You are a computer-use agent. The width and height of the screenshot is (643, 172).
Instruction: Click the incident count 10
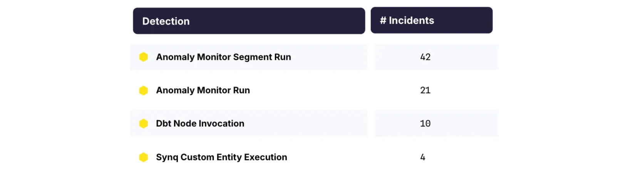pos(425,123)
